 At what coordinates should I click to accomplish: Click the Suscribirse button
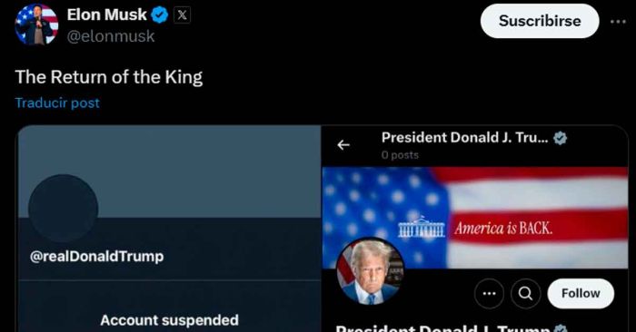(x=540, y=21)
